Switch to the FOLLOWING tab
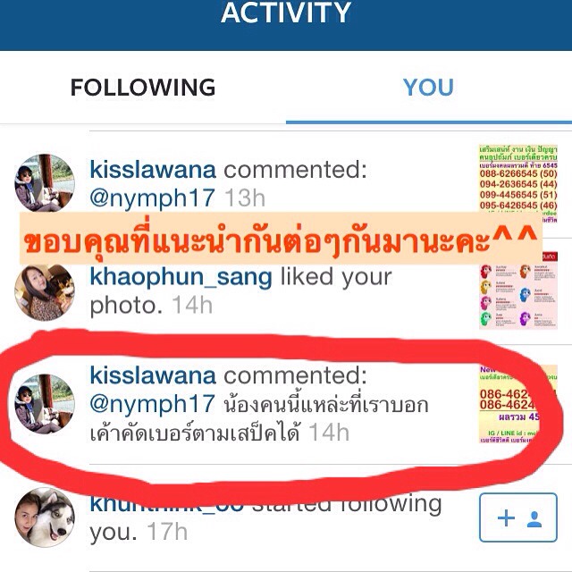The height and width of the screenshot is (572, 572). (143, 88)
